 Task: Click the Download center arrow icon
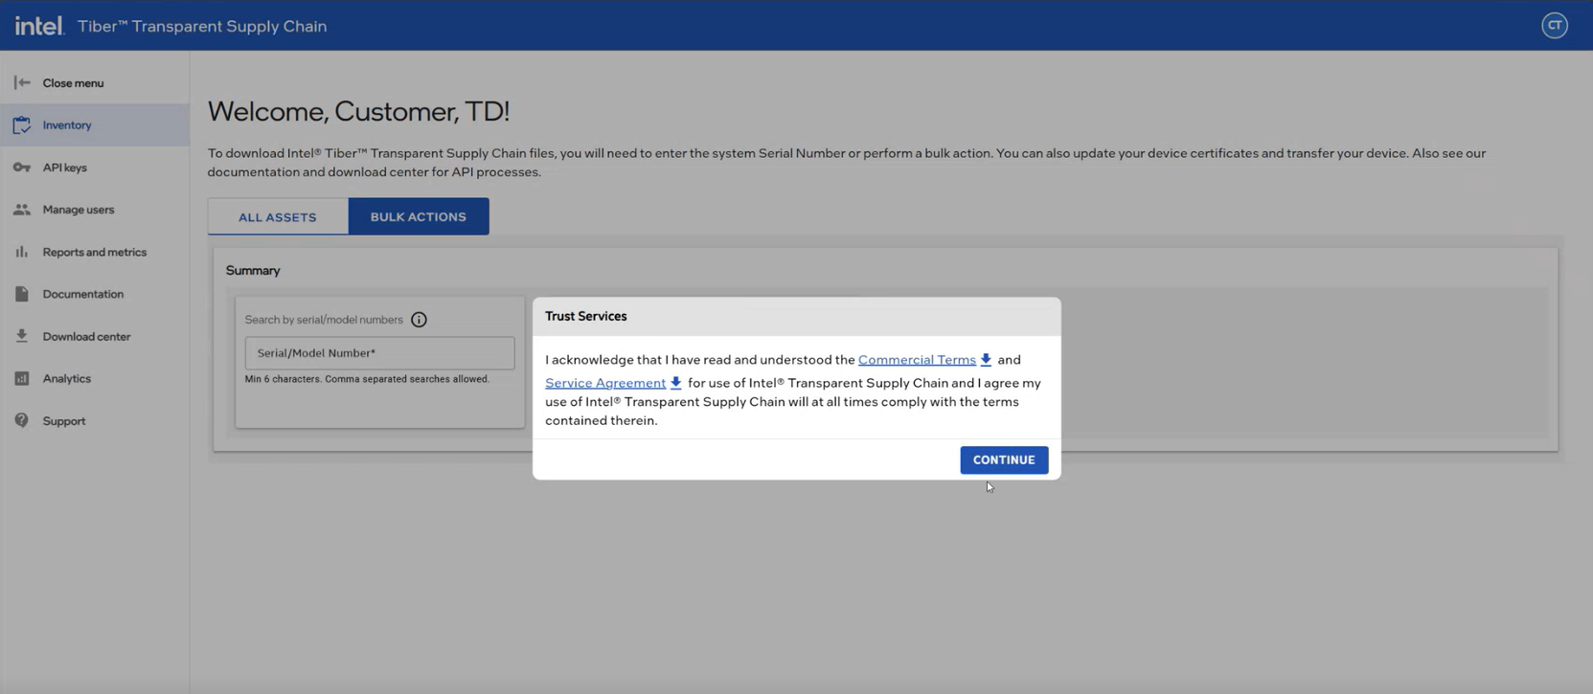pos(22,336)
